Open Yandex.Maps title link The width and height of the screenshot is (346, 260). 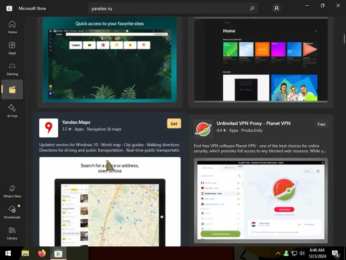click(x=76, y=122)
